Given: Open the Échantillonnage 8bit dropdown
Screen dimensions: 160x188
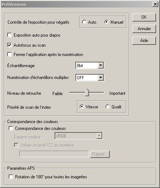Looking at the screenshot, I should [90, 65].
